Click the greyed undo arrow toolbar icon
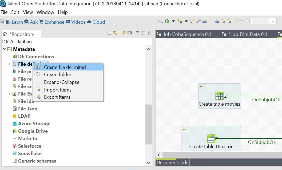This screenshot has width=282, height=170. coord(236,21)
